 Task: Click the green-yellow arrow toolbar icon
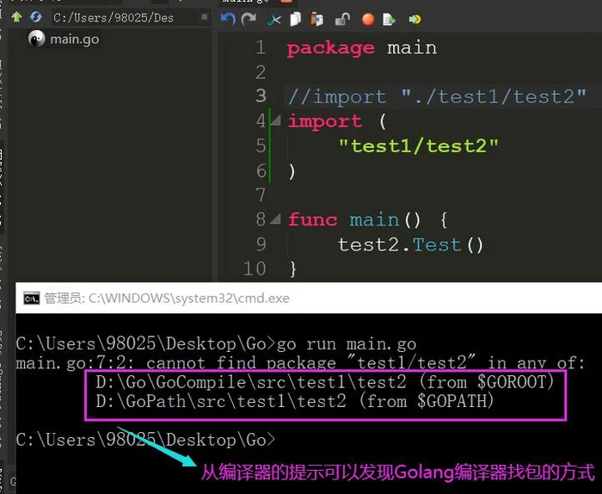tap(415, 19)
